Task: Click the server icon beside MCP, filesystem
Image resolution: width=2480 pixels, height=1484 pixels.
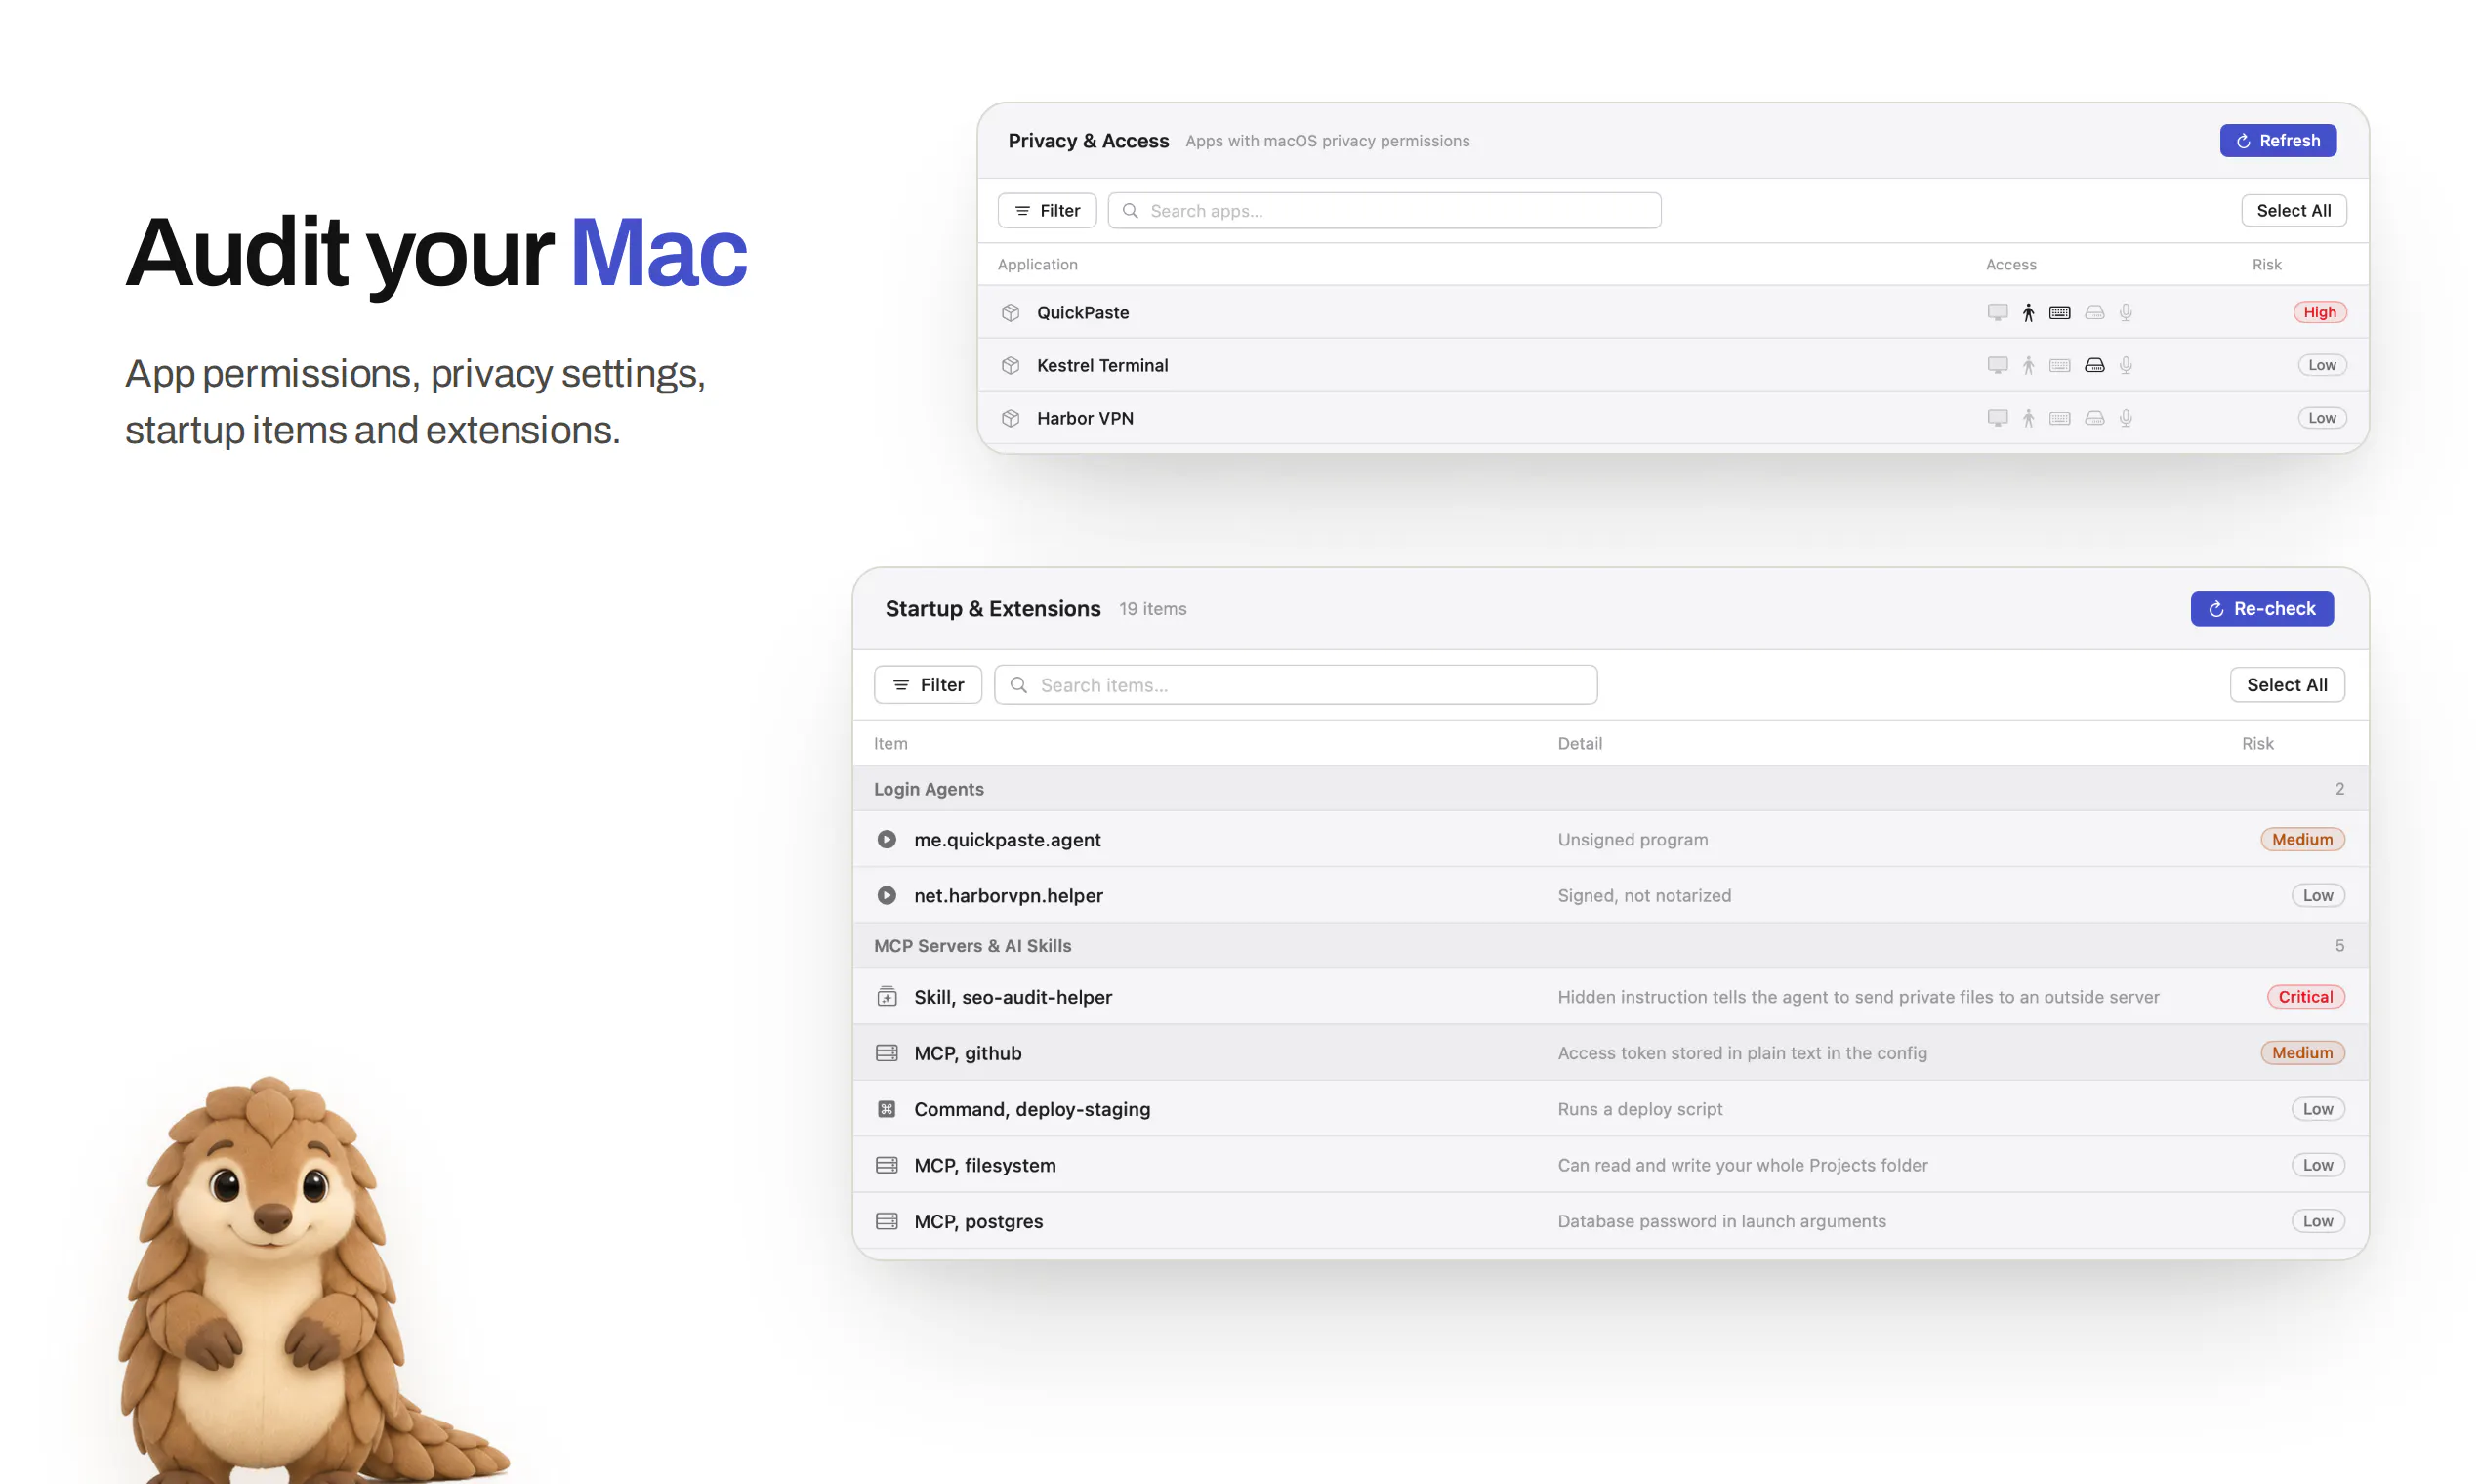Action: [886, 1164]
